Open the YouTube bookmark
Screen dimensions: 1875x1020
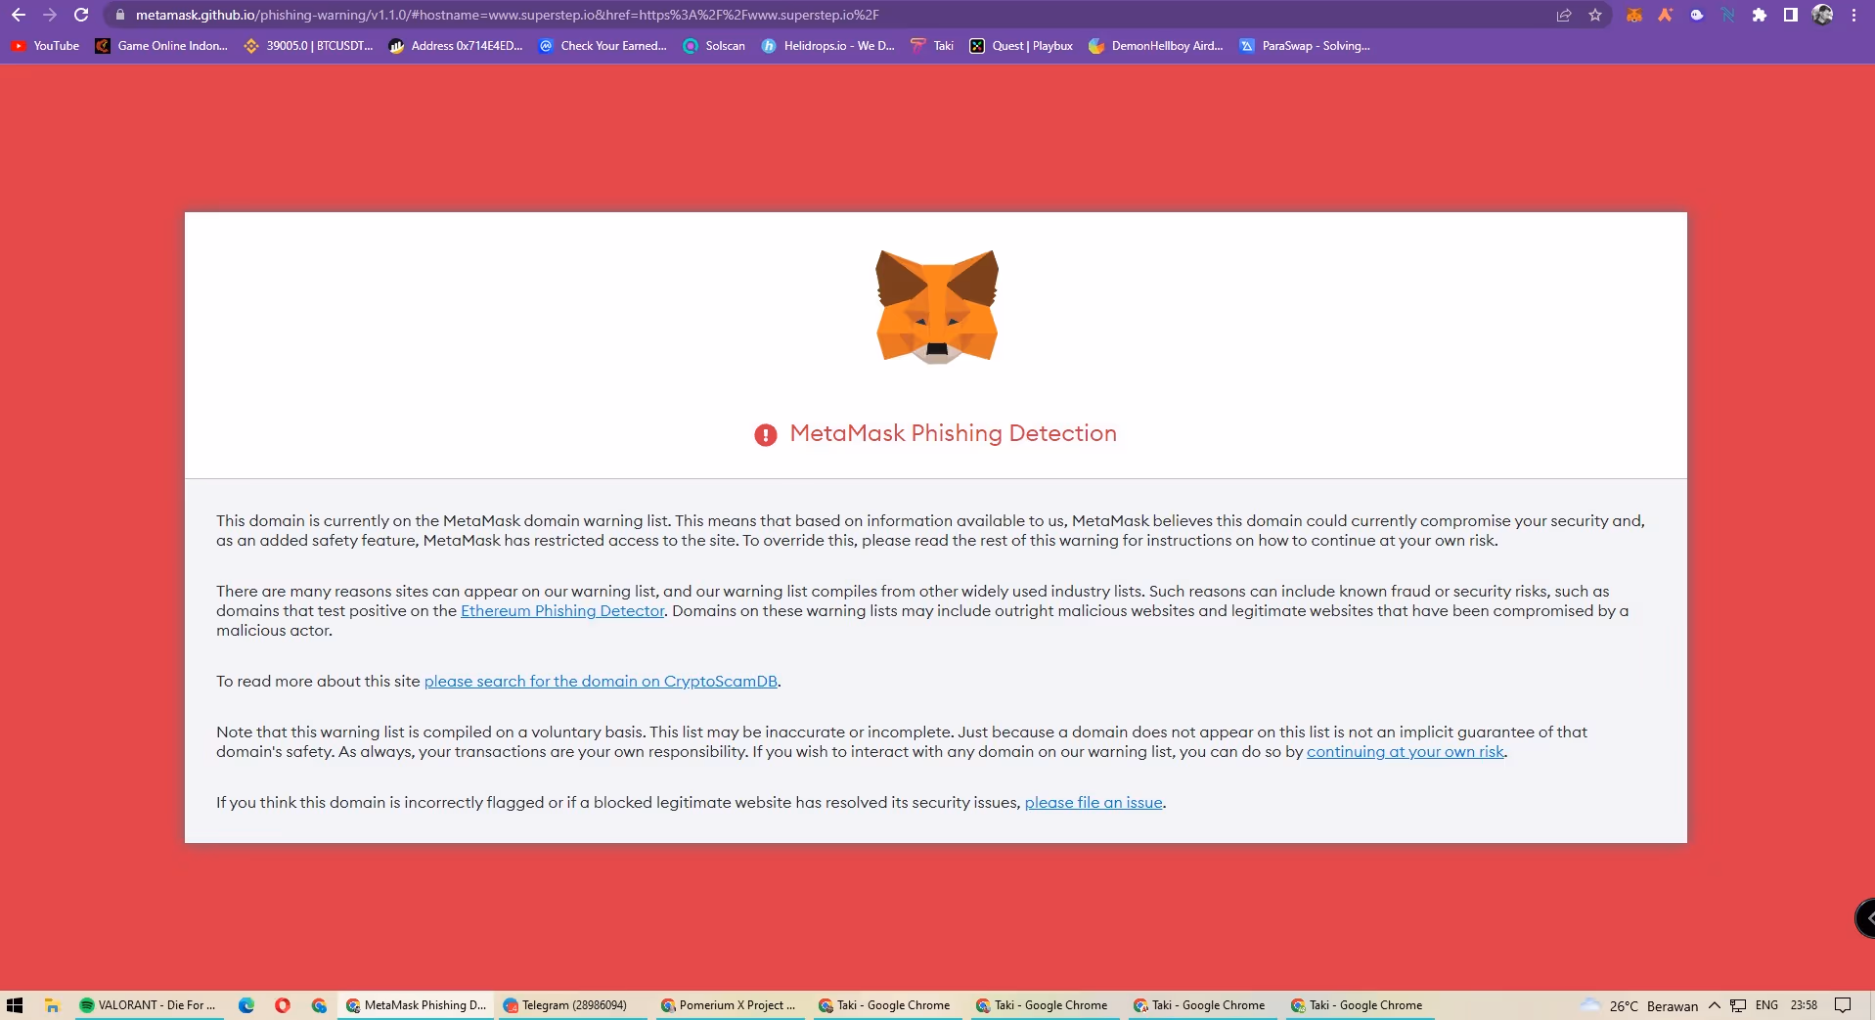46,46
